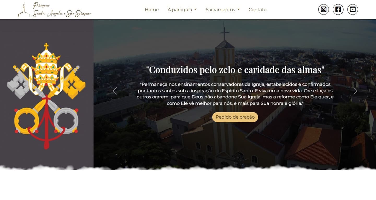Click the papal tiara in the Vatican emblem
Image resolution: width=376 pixels, height=200 pixels.
[46, 65]
